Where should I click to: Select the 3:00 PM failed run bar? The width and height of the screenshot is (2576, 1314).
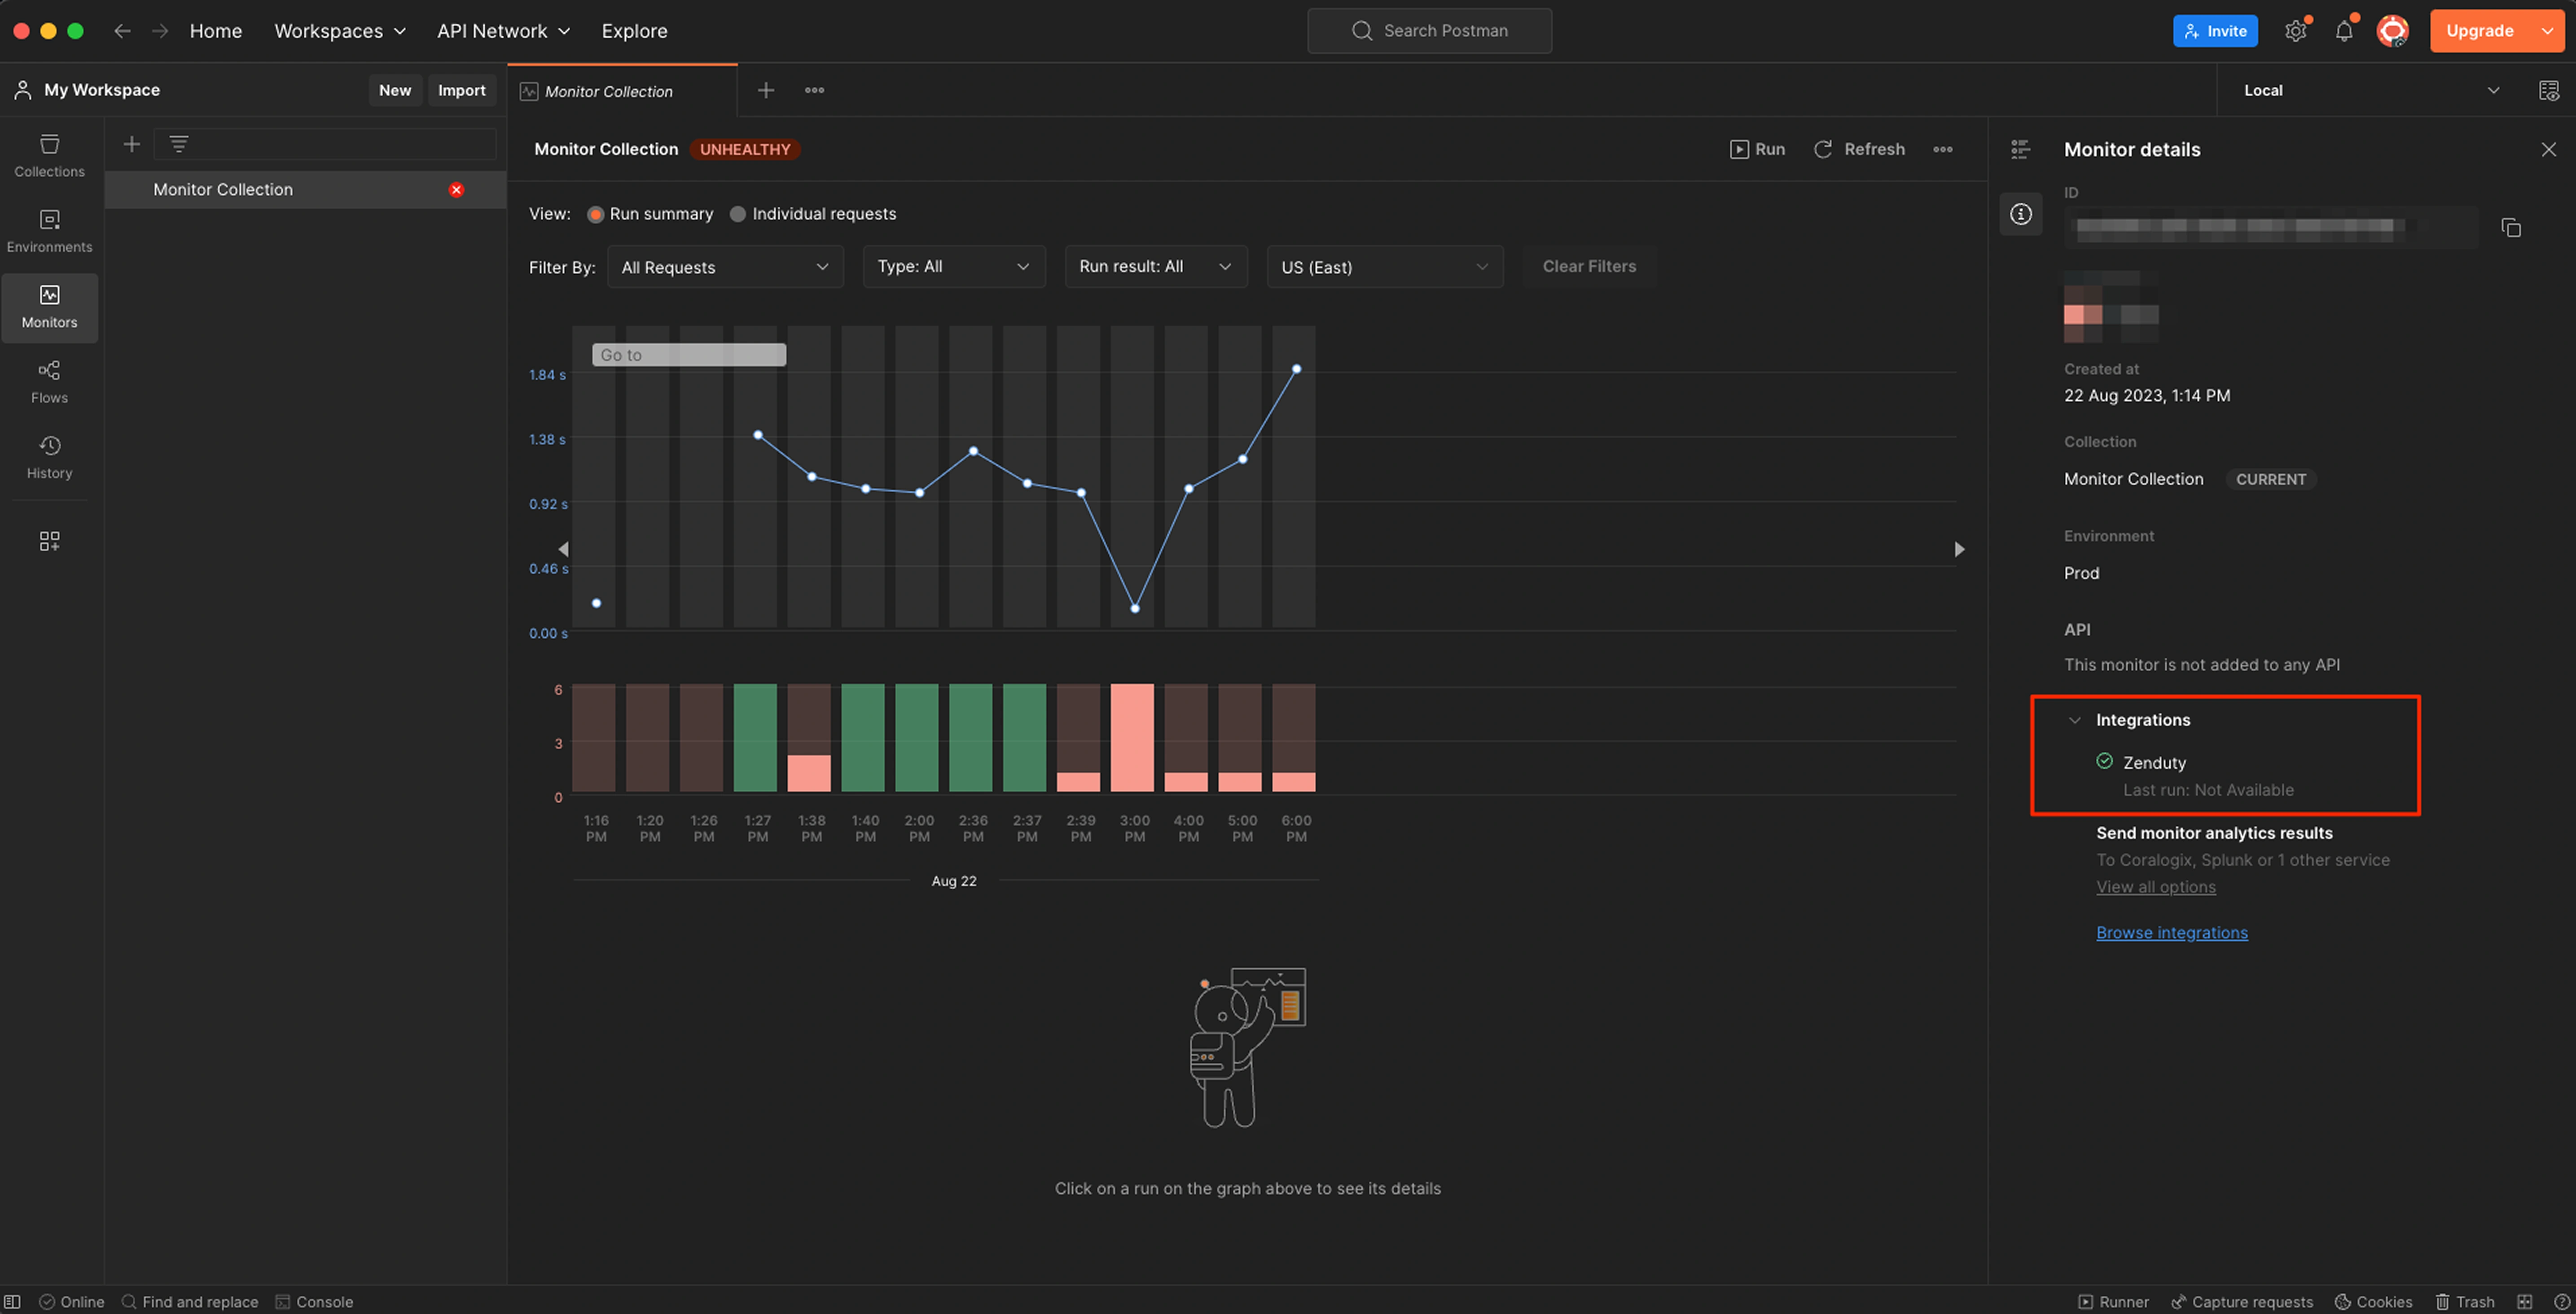(x=1132, y=738)
